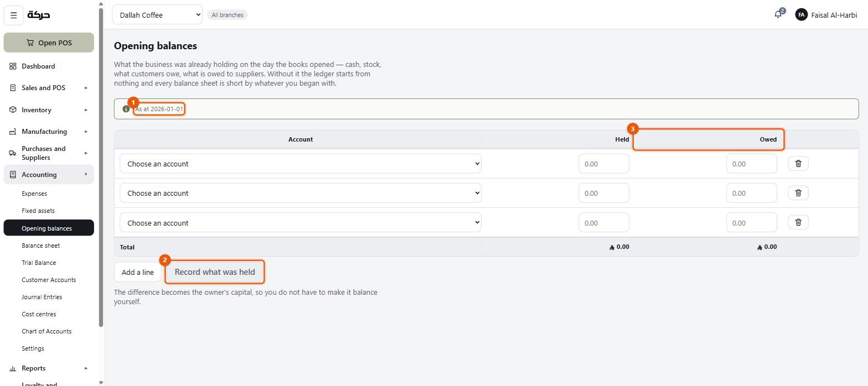Click the Open POS button
This screenshot has width=868, height=386.
tap(49, 43)
